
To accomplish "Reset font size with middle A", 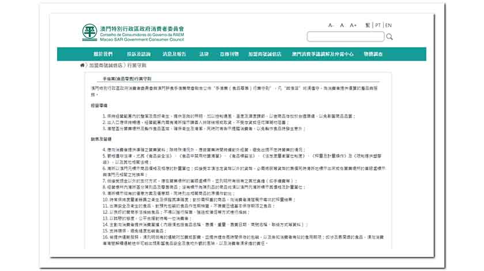I will [342, 25].
